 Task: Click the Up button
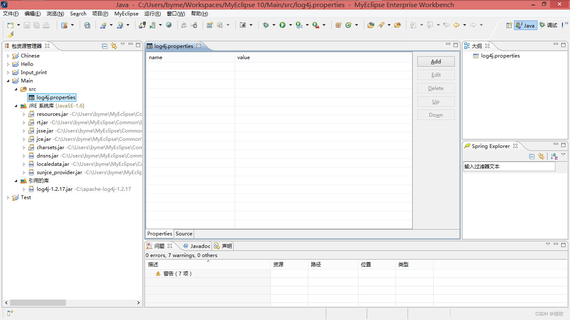coord(436,101)
